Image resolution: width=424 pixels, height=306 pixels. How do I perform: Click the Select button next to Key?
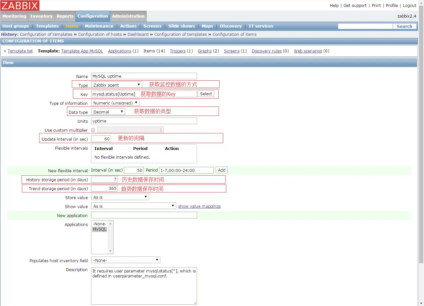pos(206,94)
